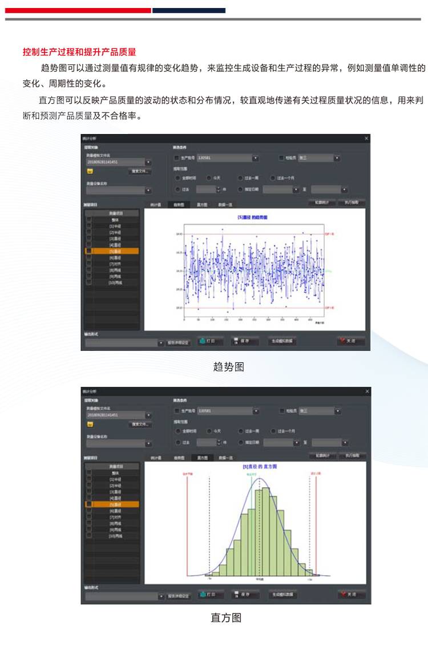Image resolution: width=428 pixels, height=659 pixels.
Task: Click the print icon button in the histogram dialog
Action: [x=209, y=595]
